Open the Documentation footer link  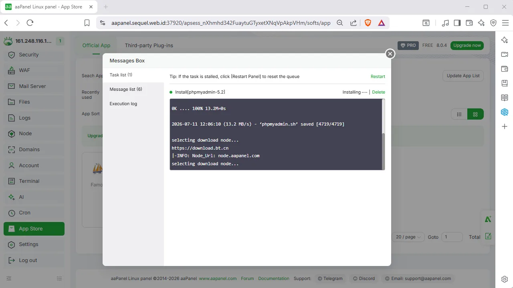(274, 278)
